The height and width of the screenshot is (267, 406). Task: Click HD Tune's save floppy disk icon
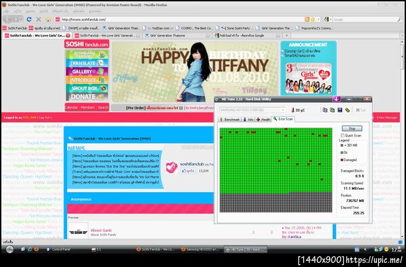coord(340,110)
